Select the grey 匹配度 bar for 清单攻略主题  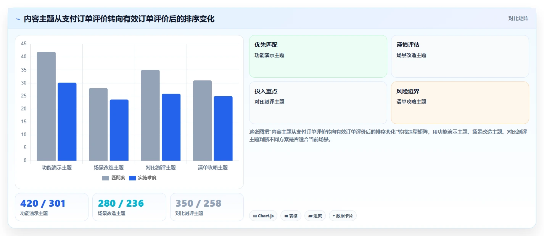[202, 121]
